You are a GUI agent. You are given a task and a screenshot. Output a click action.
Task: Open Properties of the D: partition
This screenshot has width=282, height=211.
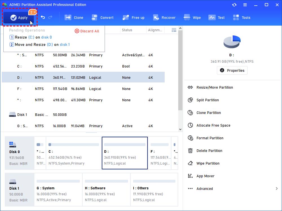click(232, 70)
